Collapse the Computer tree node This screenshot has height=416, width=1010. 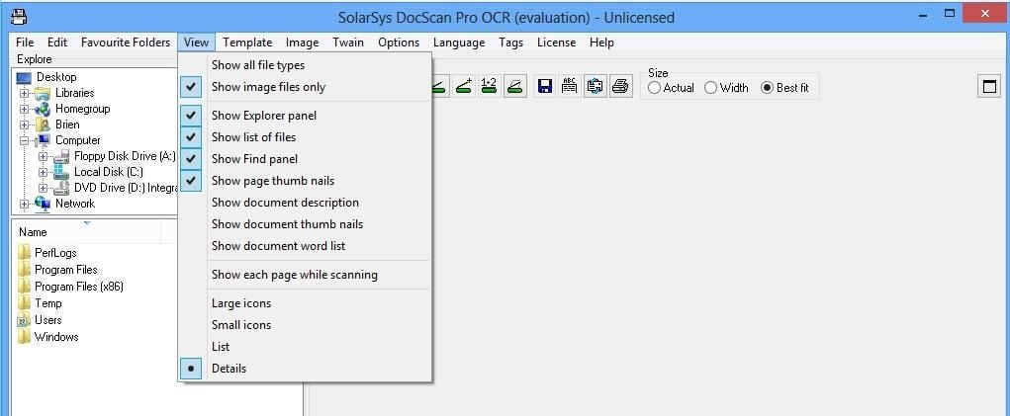click(x=25, y=140)
